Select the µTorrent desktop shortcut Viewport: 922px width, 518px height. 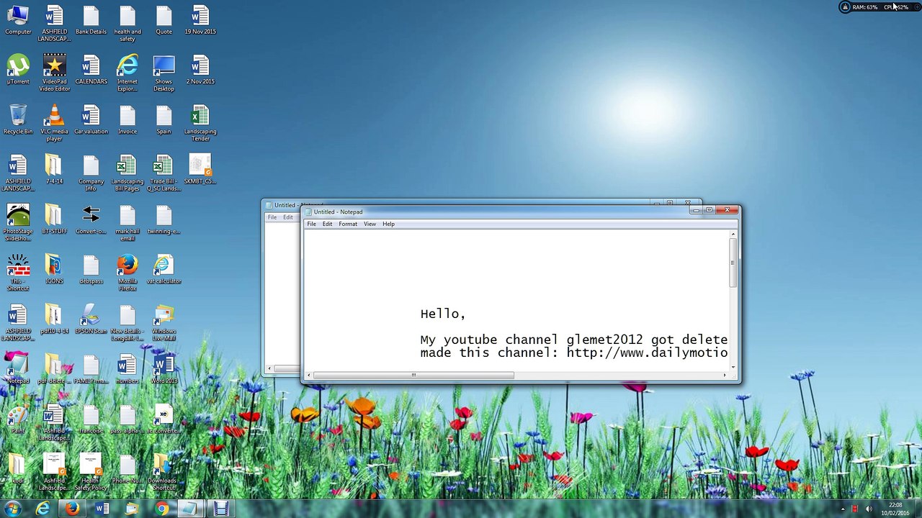point(18,70)
